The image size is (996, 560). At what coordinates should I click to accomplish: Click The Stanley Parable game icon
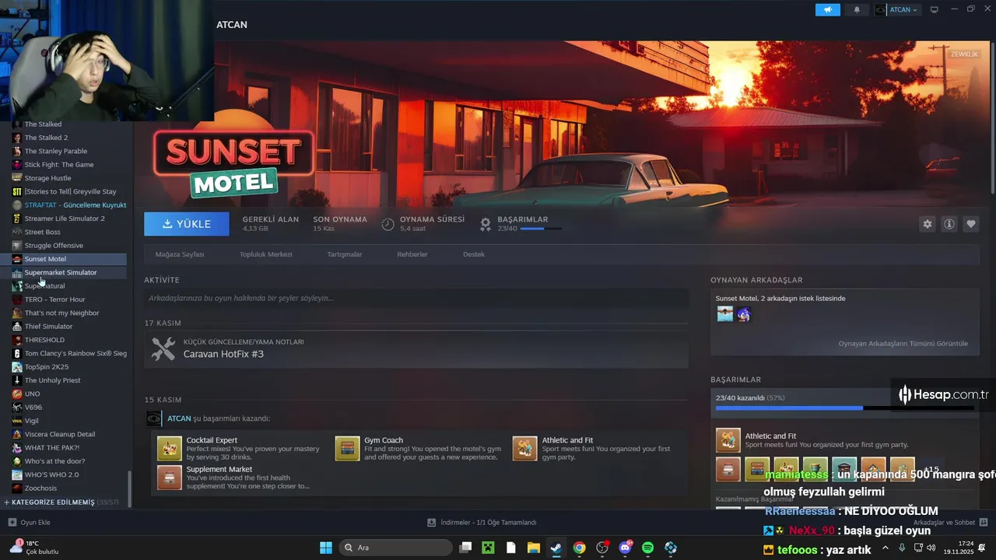17,151
